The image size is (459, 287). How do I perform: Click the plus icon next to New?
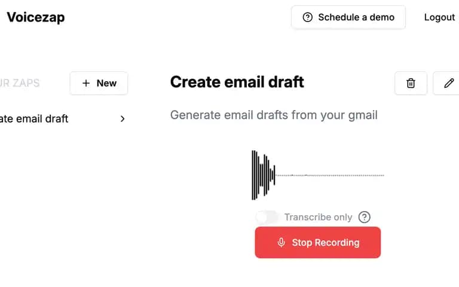coord(86,83)
